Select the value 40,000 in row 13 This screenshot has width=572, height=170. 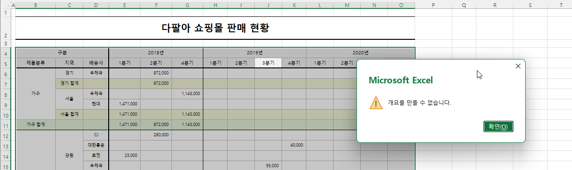(x=294, y=145)
